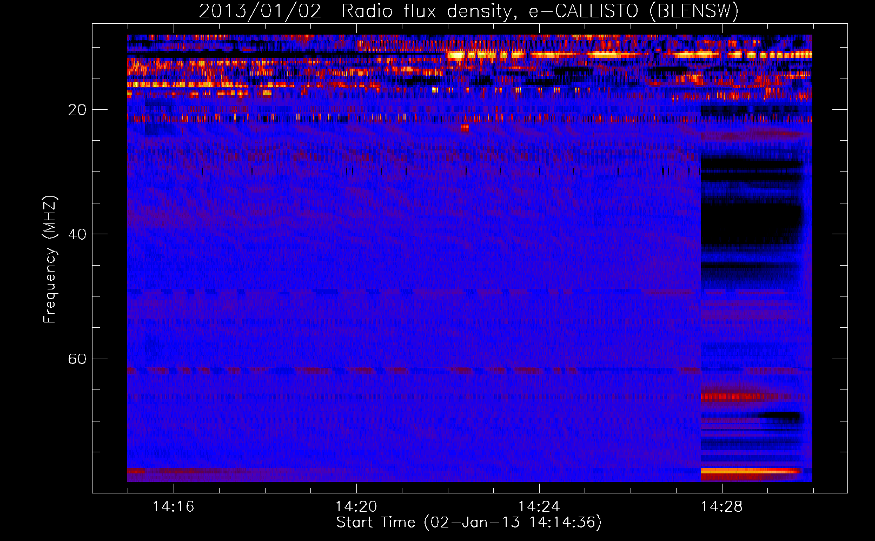Click the small red spot just below 20 MHz
Screen dimensions: 875x541
pyautogui.click(x=465, y=128)
